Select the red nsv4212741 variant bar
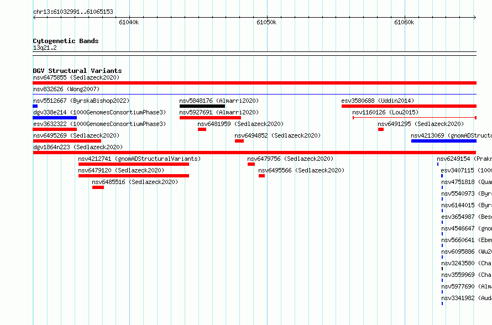Image resolution: width=492 pixels, height=325 pixels. (x=134, y=164)
